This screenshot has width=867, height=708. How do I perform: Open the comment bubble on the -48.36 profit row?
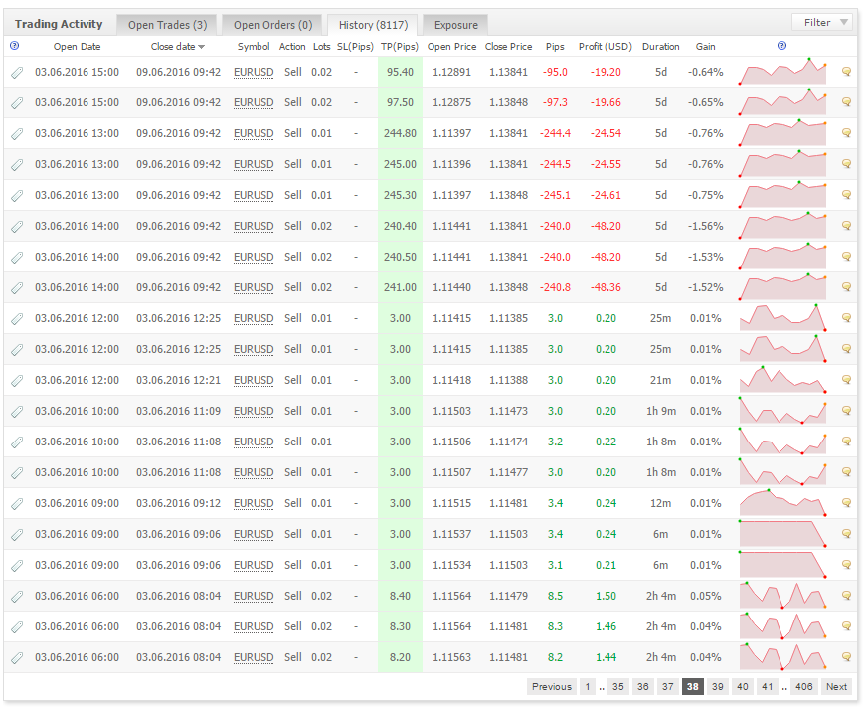pos(846,287)
